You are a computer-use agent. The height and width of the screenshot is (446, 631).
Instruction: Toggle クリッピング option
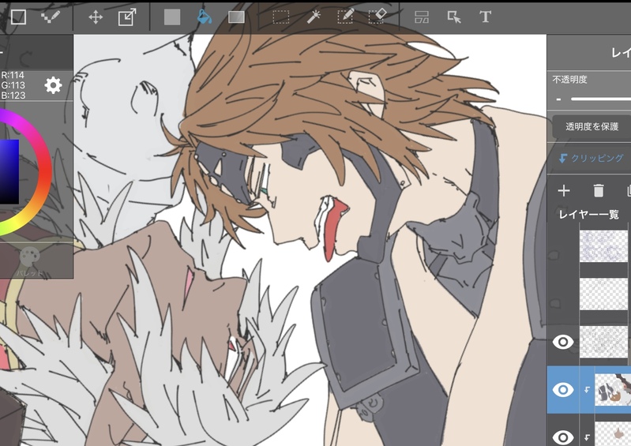592,158
